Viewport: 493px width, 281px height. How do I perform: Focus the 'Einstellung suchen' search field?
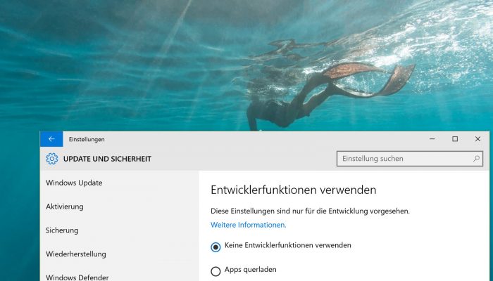410,159
